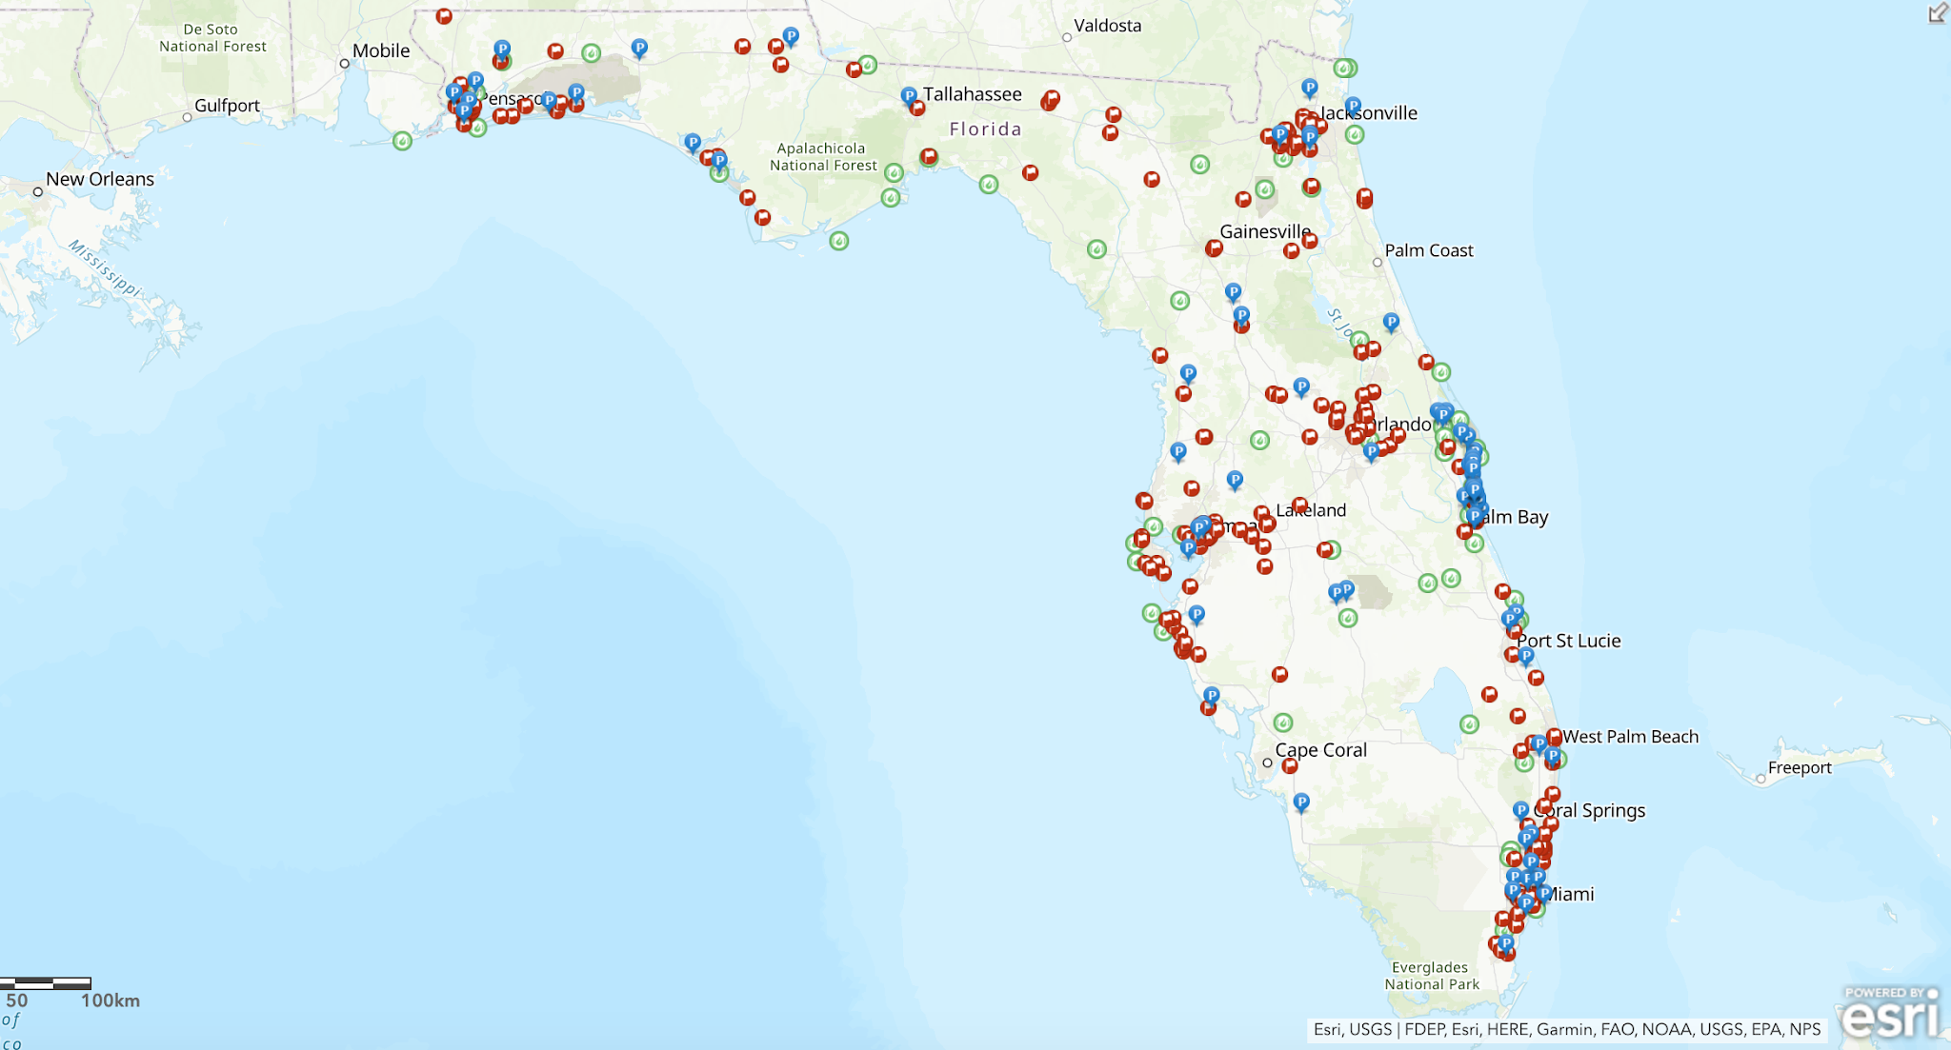Viewport: 1951px width, 1050px height.
Task: Click the blue P marker south of Cape Coral
Action: tap(1301, 802)
